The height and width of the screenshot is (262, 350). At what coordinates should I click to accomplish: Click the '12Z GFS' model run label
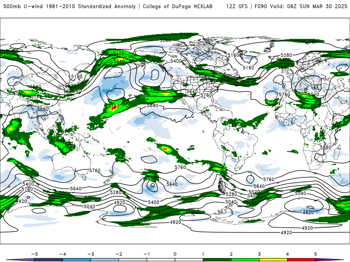237,6
